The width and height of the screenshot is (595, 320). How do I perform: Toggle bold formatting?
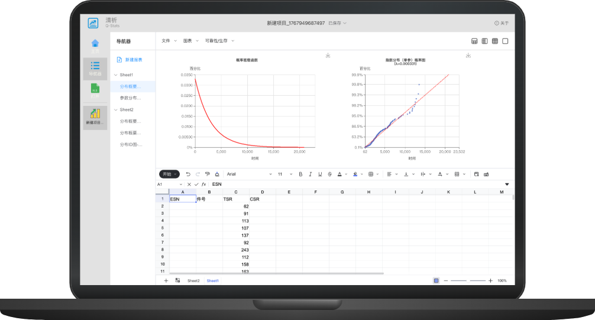(x=300, y=174)
